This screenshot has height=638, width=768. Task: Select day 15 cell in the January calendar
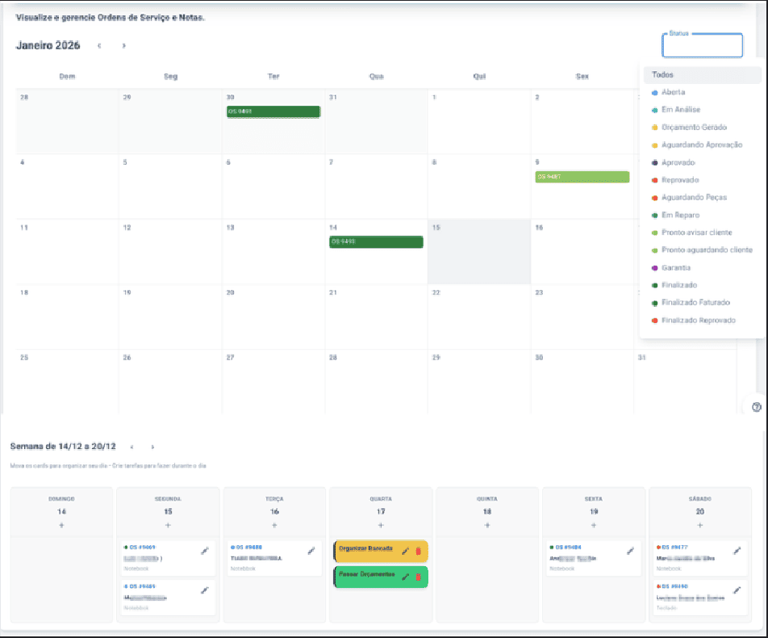click(x=478, y=258)
